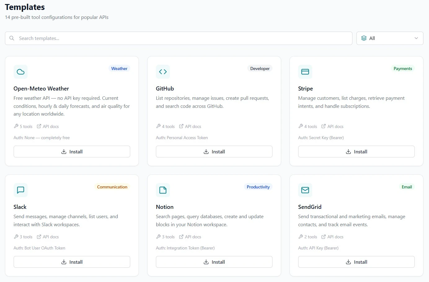The width and height of the screenshot is (429, 282).
Task: Click the GitHub code brackets icon
Action: 163,72
